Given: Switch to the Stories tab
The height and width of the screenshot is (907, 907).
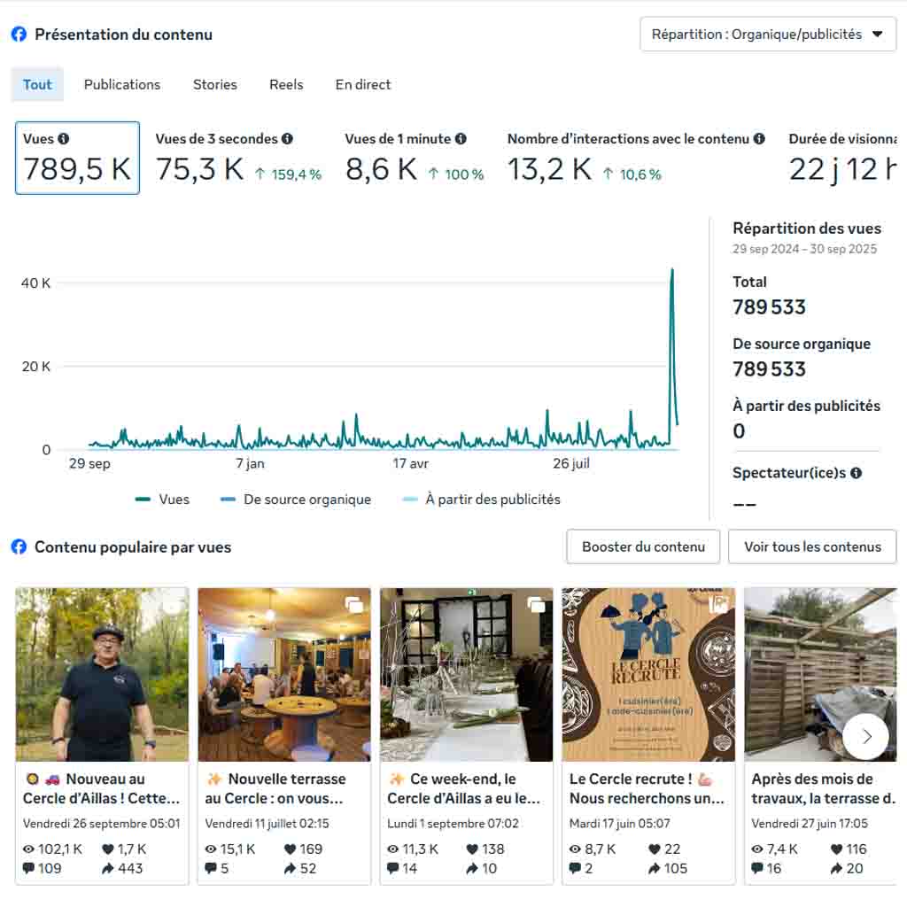Looking at the screenshot, I should [214, 84].
